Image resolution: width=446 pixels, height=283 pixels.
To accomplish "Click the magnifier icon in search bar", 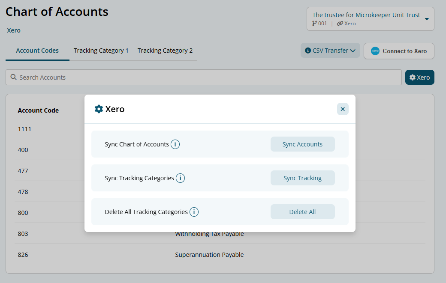I will coord(13,77).
